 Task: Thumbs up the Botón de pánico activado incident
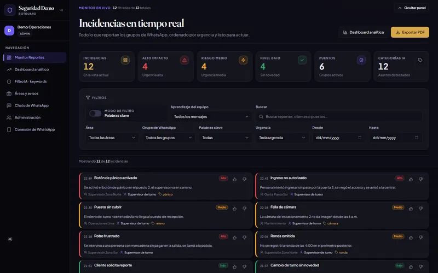(235, 180)
